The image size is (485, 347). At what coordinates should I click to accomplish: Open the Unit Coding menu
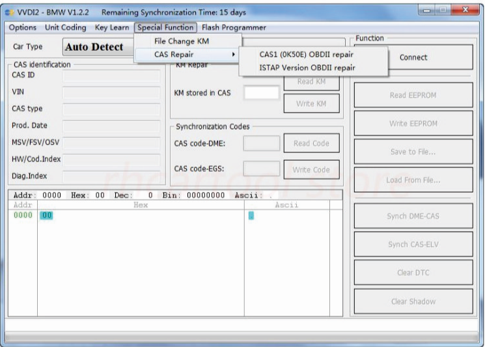pos(66,27)
